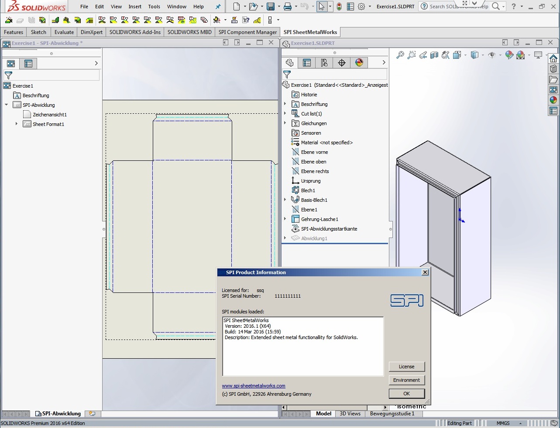Click the New document icon
The width and height of the screenshot is (560, 428).
coord(237,7)
